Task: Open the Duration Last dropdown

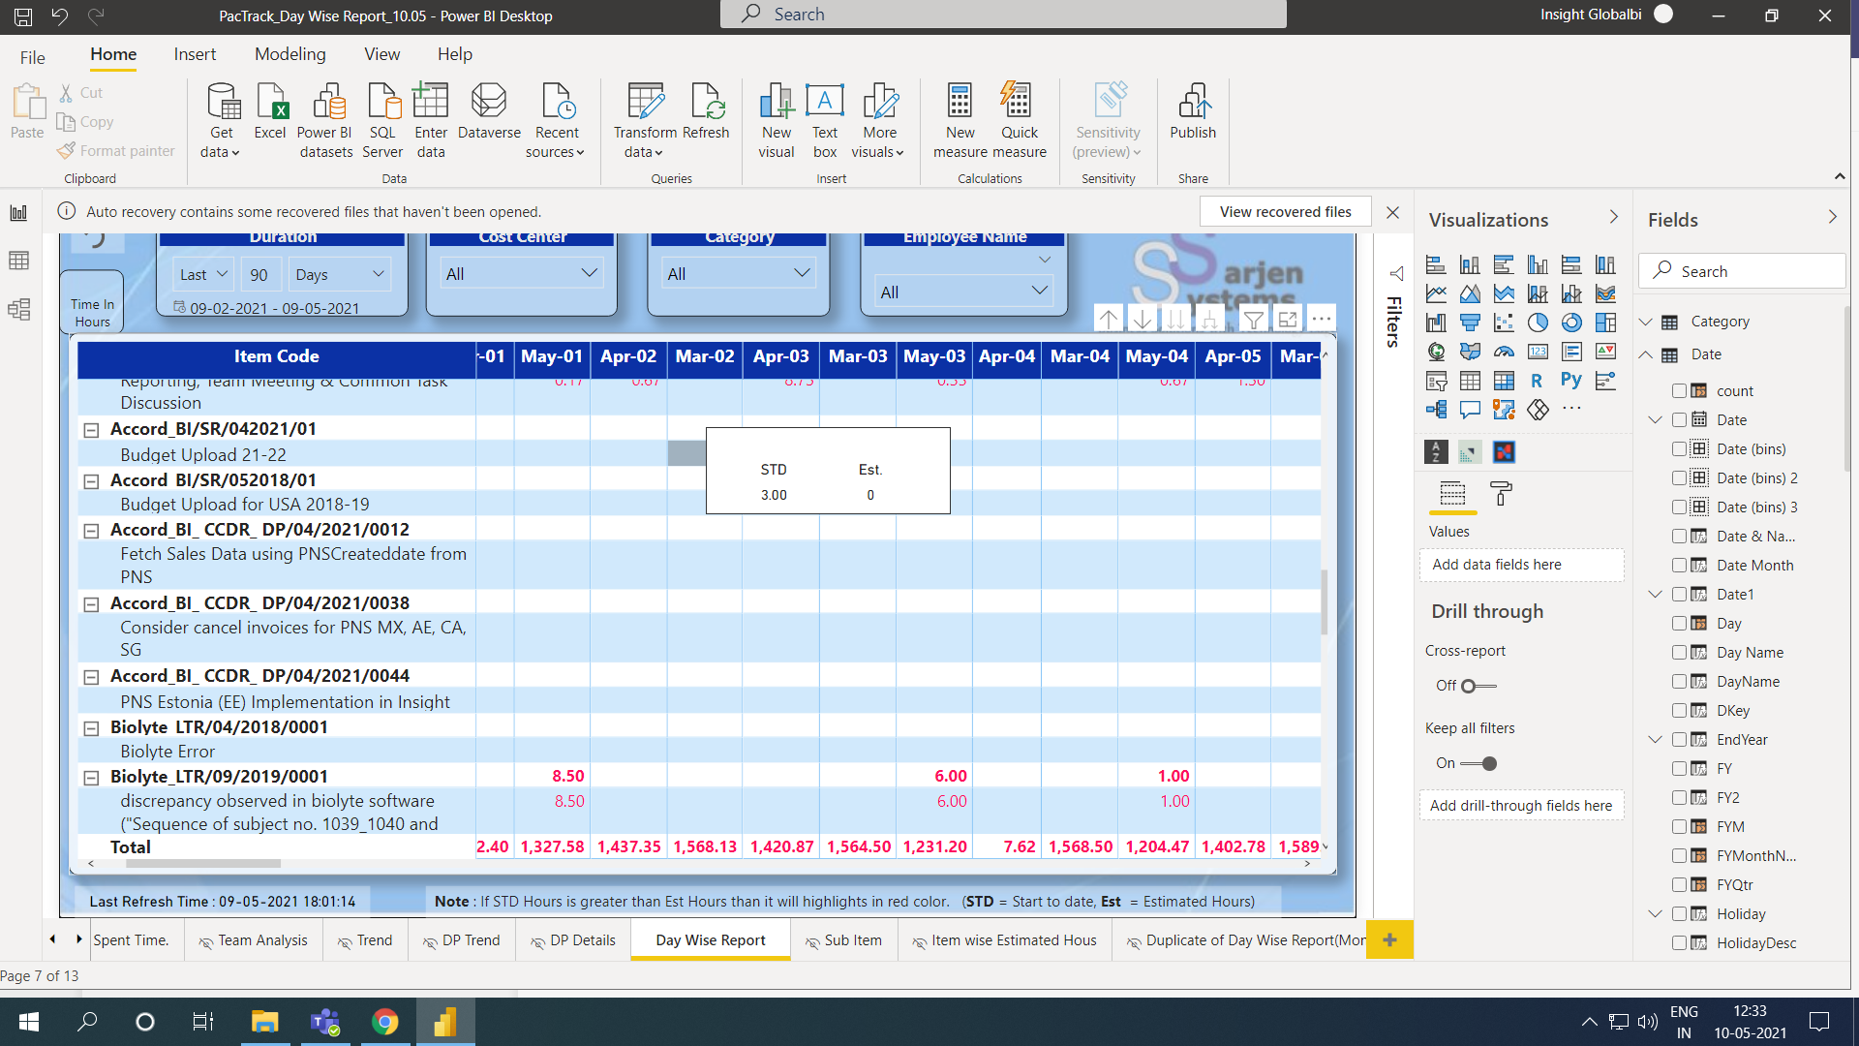Action: click(202, 275)
